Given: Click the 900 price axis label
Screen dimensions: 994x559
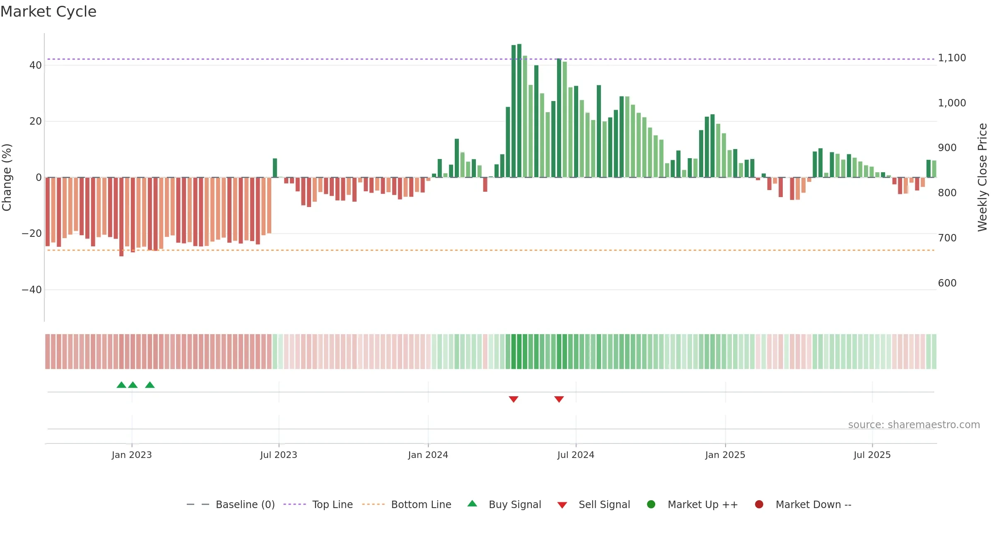Looking at the screenshot, I should (x=947, y=148).
